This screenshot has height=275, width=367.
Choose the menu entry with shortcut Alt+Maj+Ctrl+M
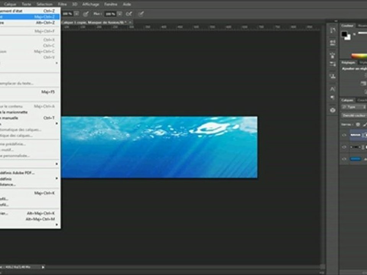pyautogui.click(x=29, y=219)
